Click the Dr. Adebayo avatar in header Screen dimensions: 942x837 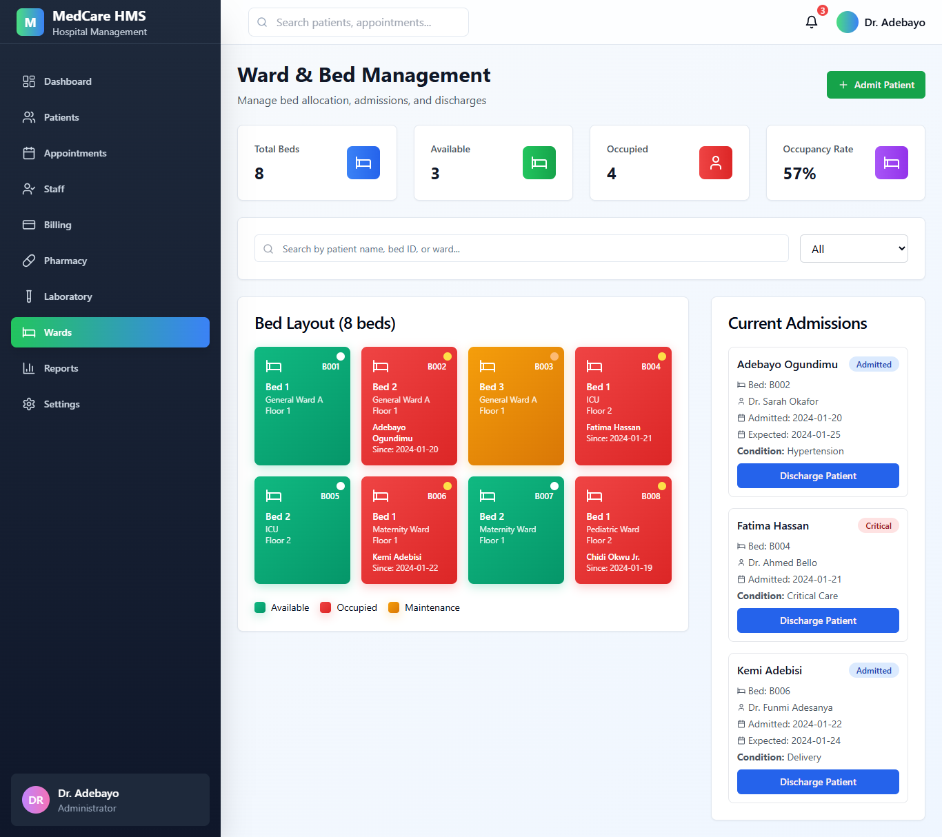pos(848,22)
